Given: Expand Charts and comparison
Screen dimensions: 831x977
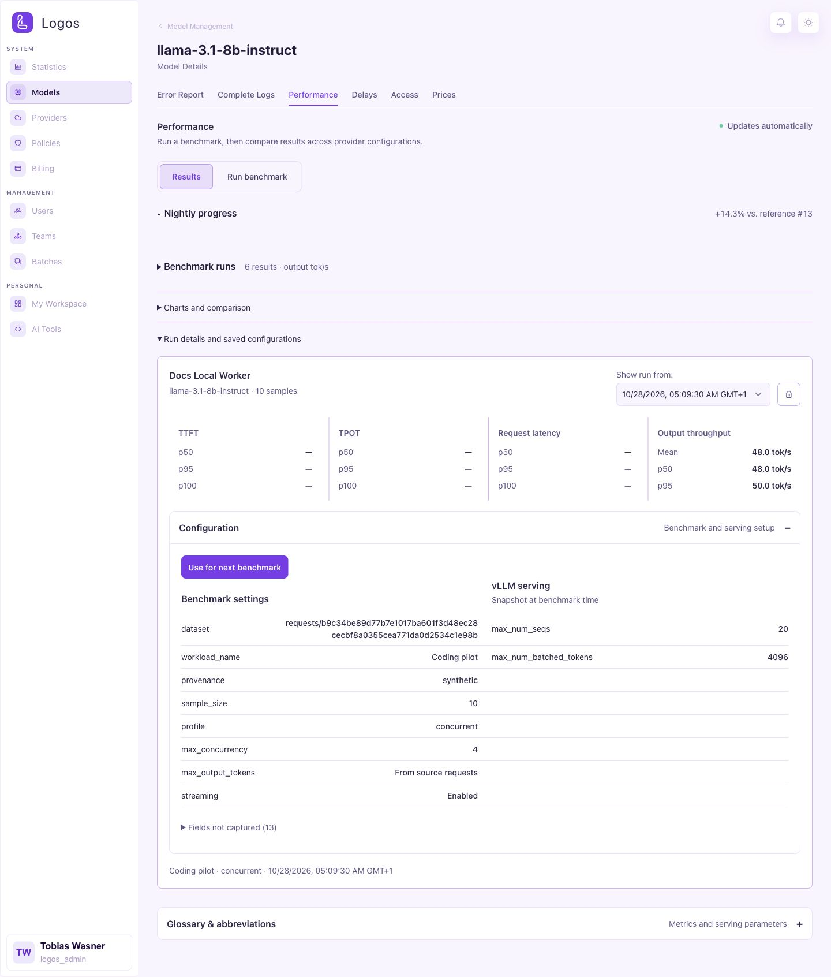Looking at the screenshot, I should (x=204, y=308).
